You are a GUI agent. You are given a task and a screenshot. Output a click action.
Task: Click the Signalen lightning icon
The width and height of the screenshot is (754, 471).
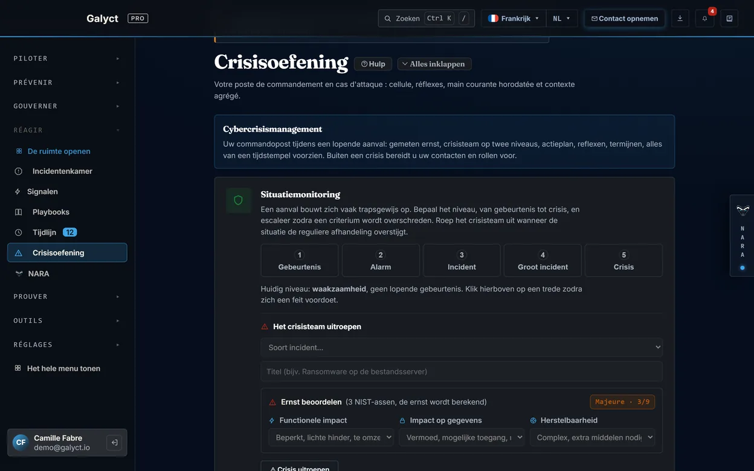point(18,191)
